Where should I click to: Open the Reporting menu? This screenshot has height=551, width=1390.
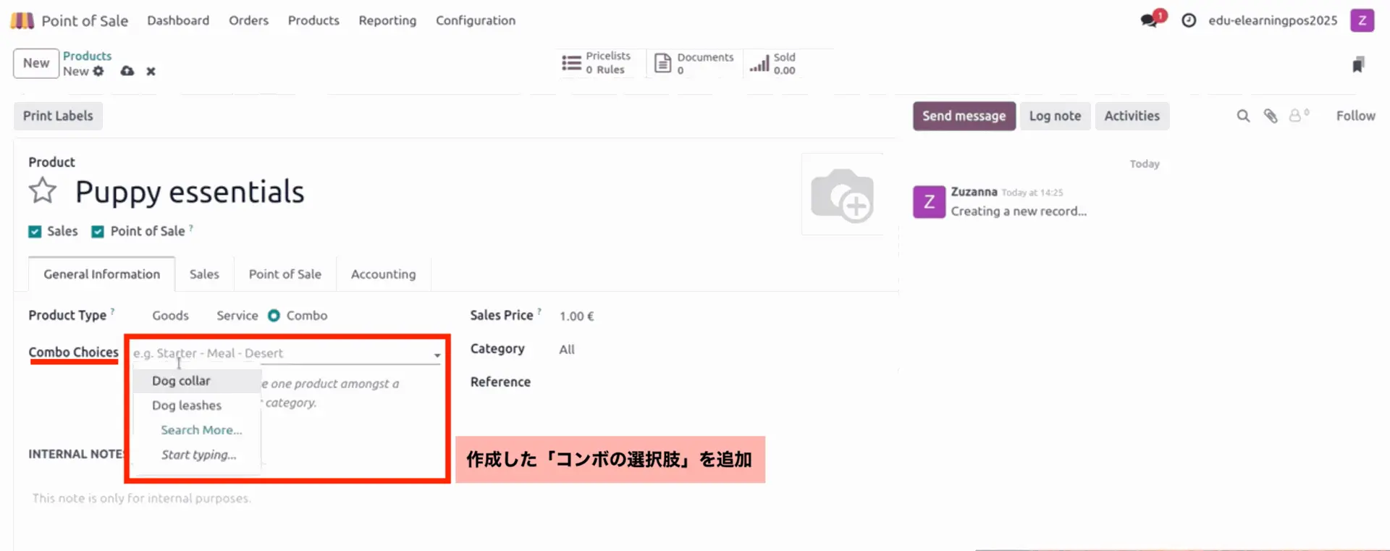[x=387, y=20]
